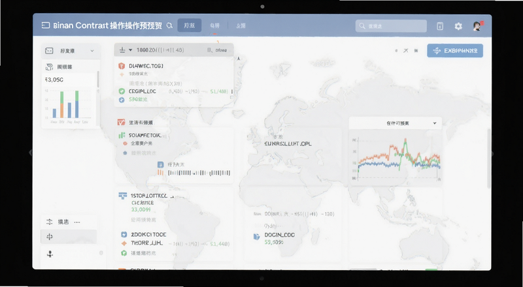Click the barcode-like strip on the map card
This screenshot has height=287, width=523.
199,173
